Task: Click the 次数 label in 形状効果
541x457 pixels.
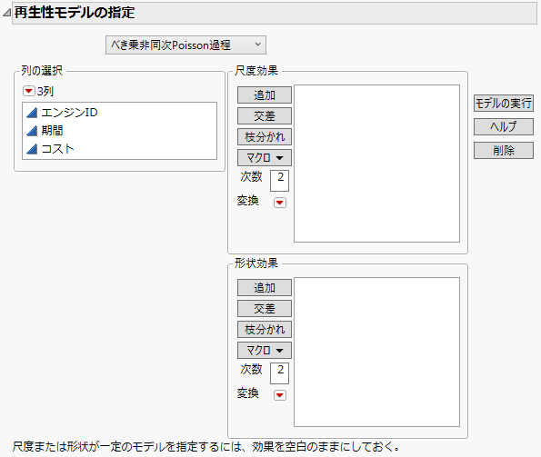Action: (x=251, y=369)
